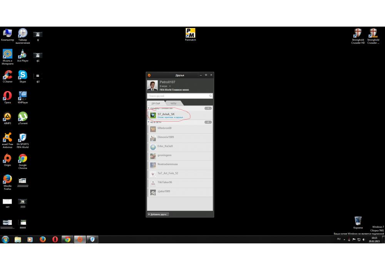The width and height of the screenshot is (385, 270).
Task: Show hidden tray icons arrow
Action: [344, 240]
